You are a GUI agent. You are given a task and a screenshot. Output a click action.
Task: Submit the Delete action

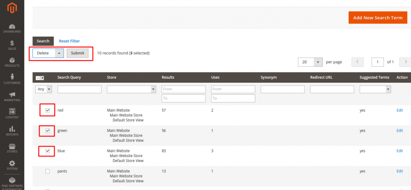[x=77, y=53]
